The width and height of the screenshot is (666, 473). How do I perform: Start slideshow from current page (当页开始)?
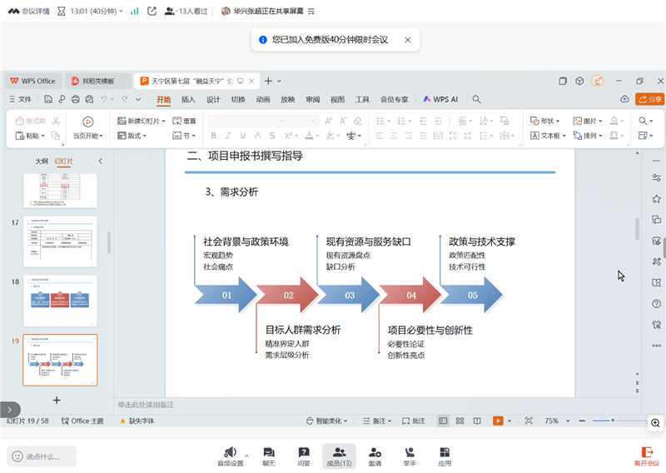click(x=88, y=127)
